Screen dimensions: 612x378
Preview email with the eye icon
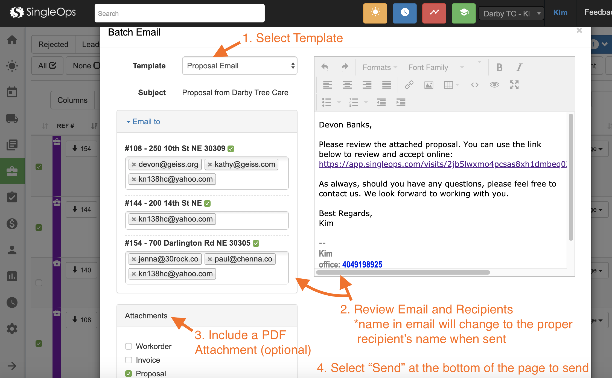494,85
